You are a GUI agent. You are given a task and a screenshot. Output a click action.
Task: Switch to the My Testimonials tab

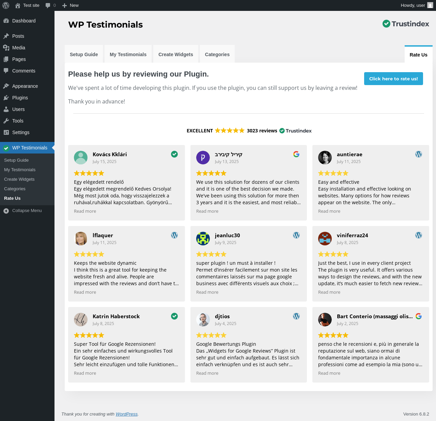128,54
